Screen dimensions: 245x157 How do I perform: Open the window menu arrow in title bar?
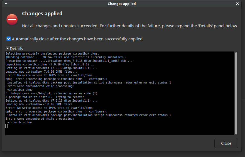click(6, 3)
